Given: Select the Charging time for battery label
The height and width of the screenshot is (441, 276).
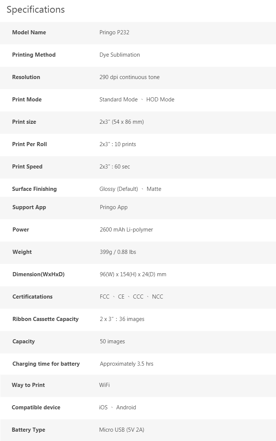Looking at the screenshot, I should pos(46,364).
